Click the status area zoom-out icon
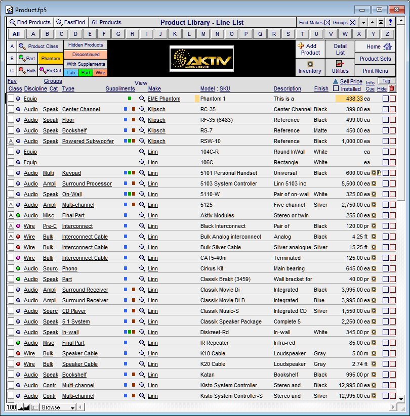 point(20,407)
